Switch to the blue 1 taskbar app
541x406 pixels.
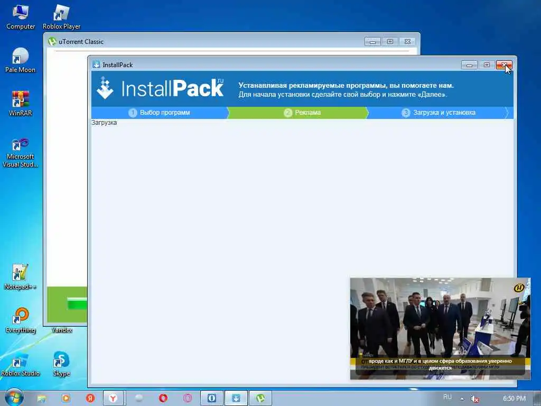(212, 399)
